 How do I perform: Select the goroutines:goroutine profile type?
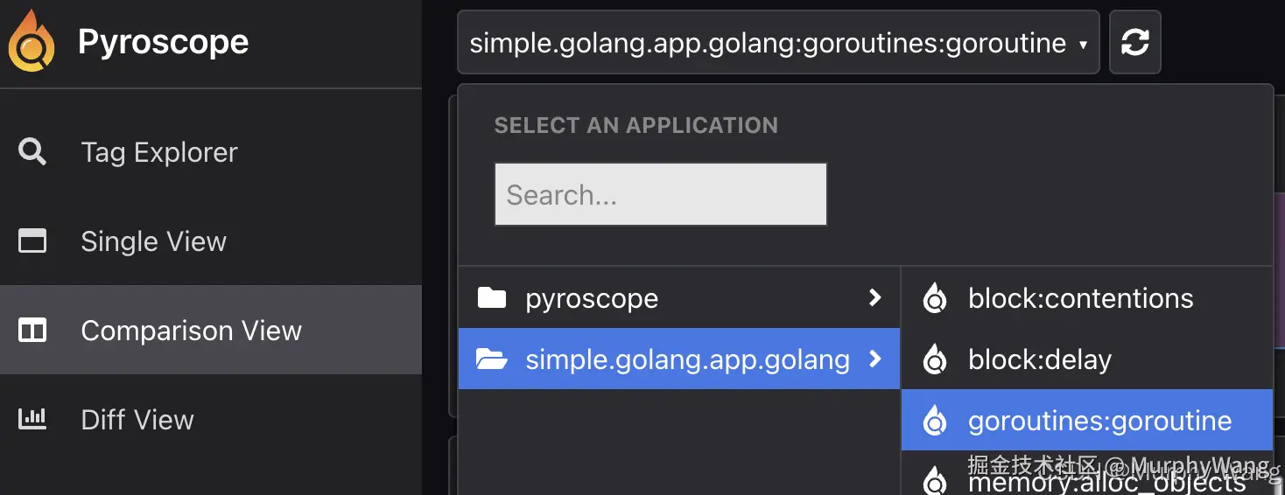[1099, 421]
